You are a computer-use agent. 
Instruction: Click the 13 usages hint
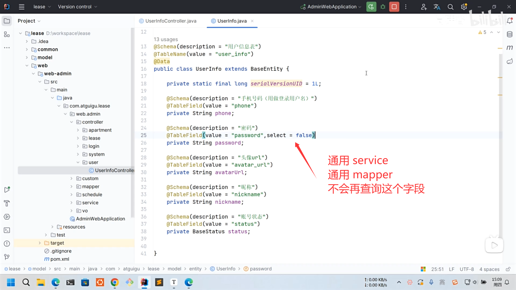(166, 39)
